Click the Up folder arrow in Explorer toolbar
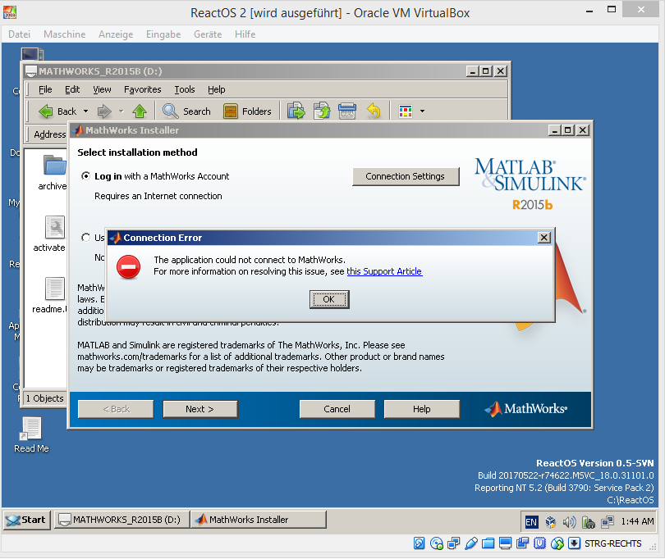This screenshot has height=559, width=665. 140,111
